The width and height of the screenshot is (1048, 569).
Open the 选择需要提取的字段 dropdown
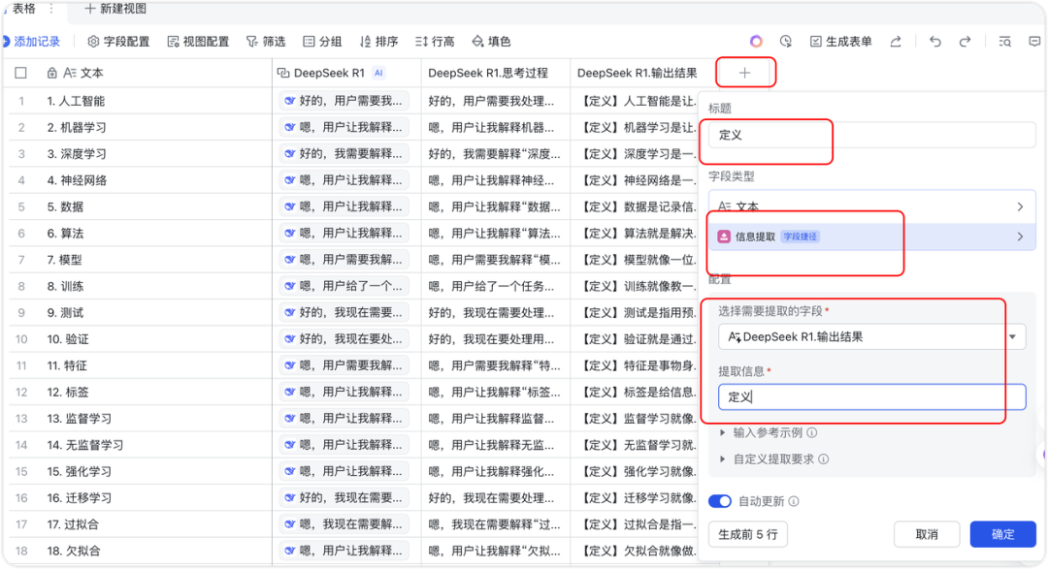click(871, 337)
